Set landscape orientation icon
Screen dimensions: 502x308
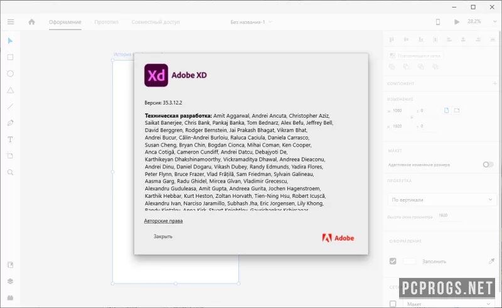(457, 111)
